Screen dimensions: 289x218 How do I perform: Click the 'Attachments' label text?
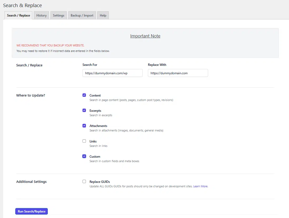[98, 126]
